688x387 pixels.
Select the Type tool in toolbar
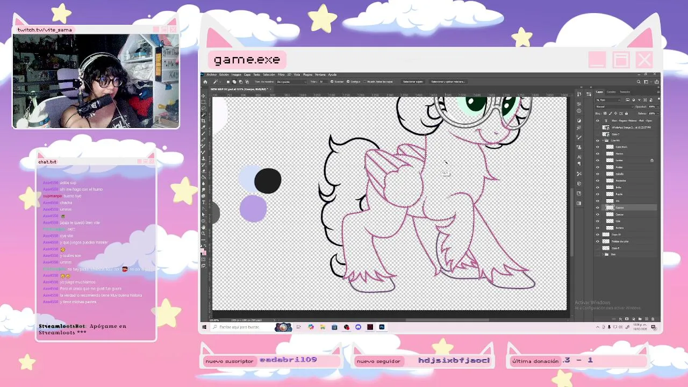coord(203,202)
